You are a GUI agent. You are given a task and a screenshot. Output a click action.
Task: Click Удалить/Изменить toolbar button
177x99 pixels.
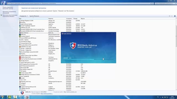tap(34, 16)
